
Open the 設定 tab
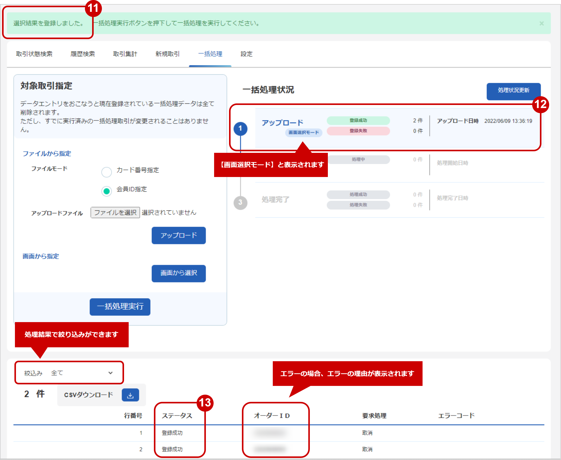247,54
